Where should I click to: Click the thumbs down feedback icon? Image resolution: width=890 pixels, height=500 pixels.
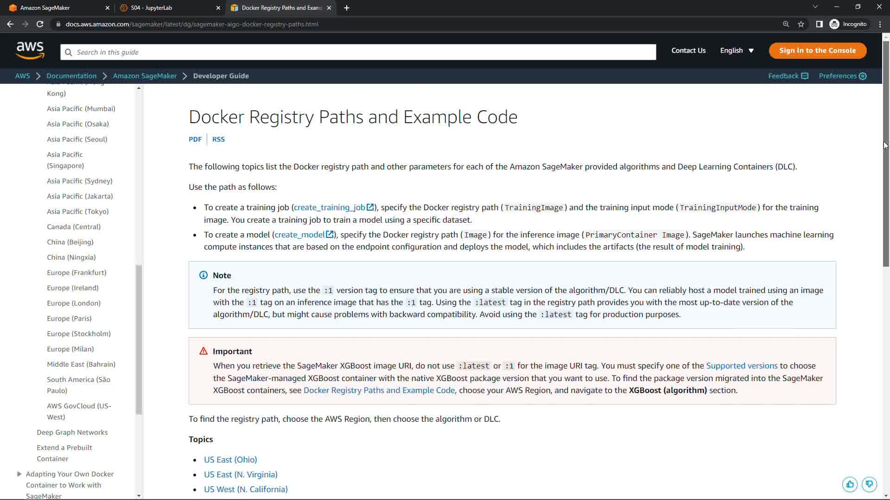(869, 484)
